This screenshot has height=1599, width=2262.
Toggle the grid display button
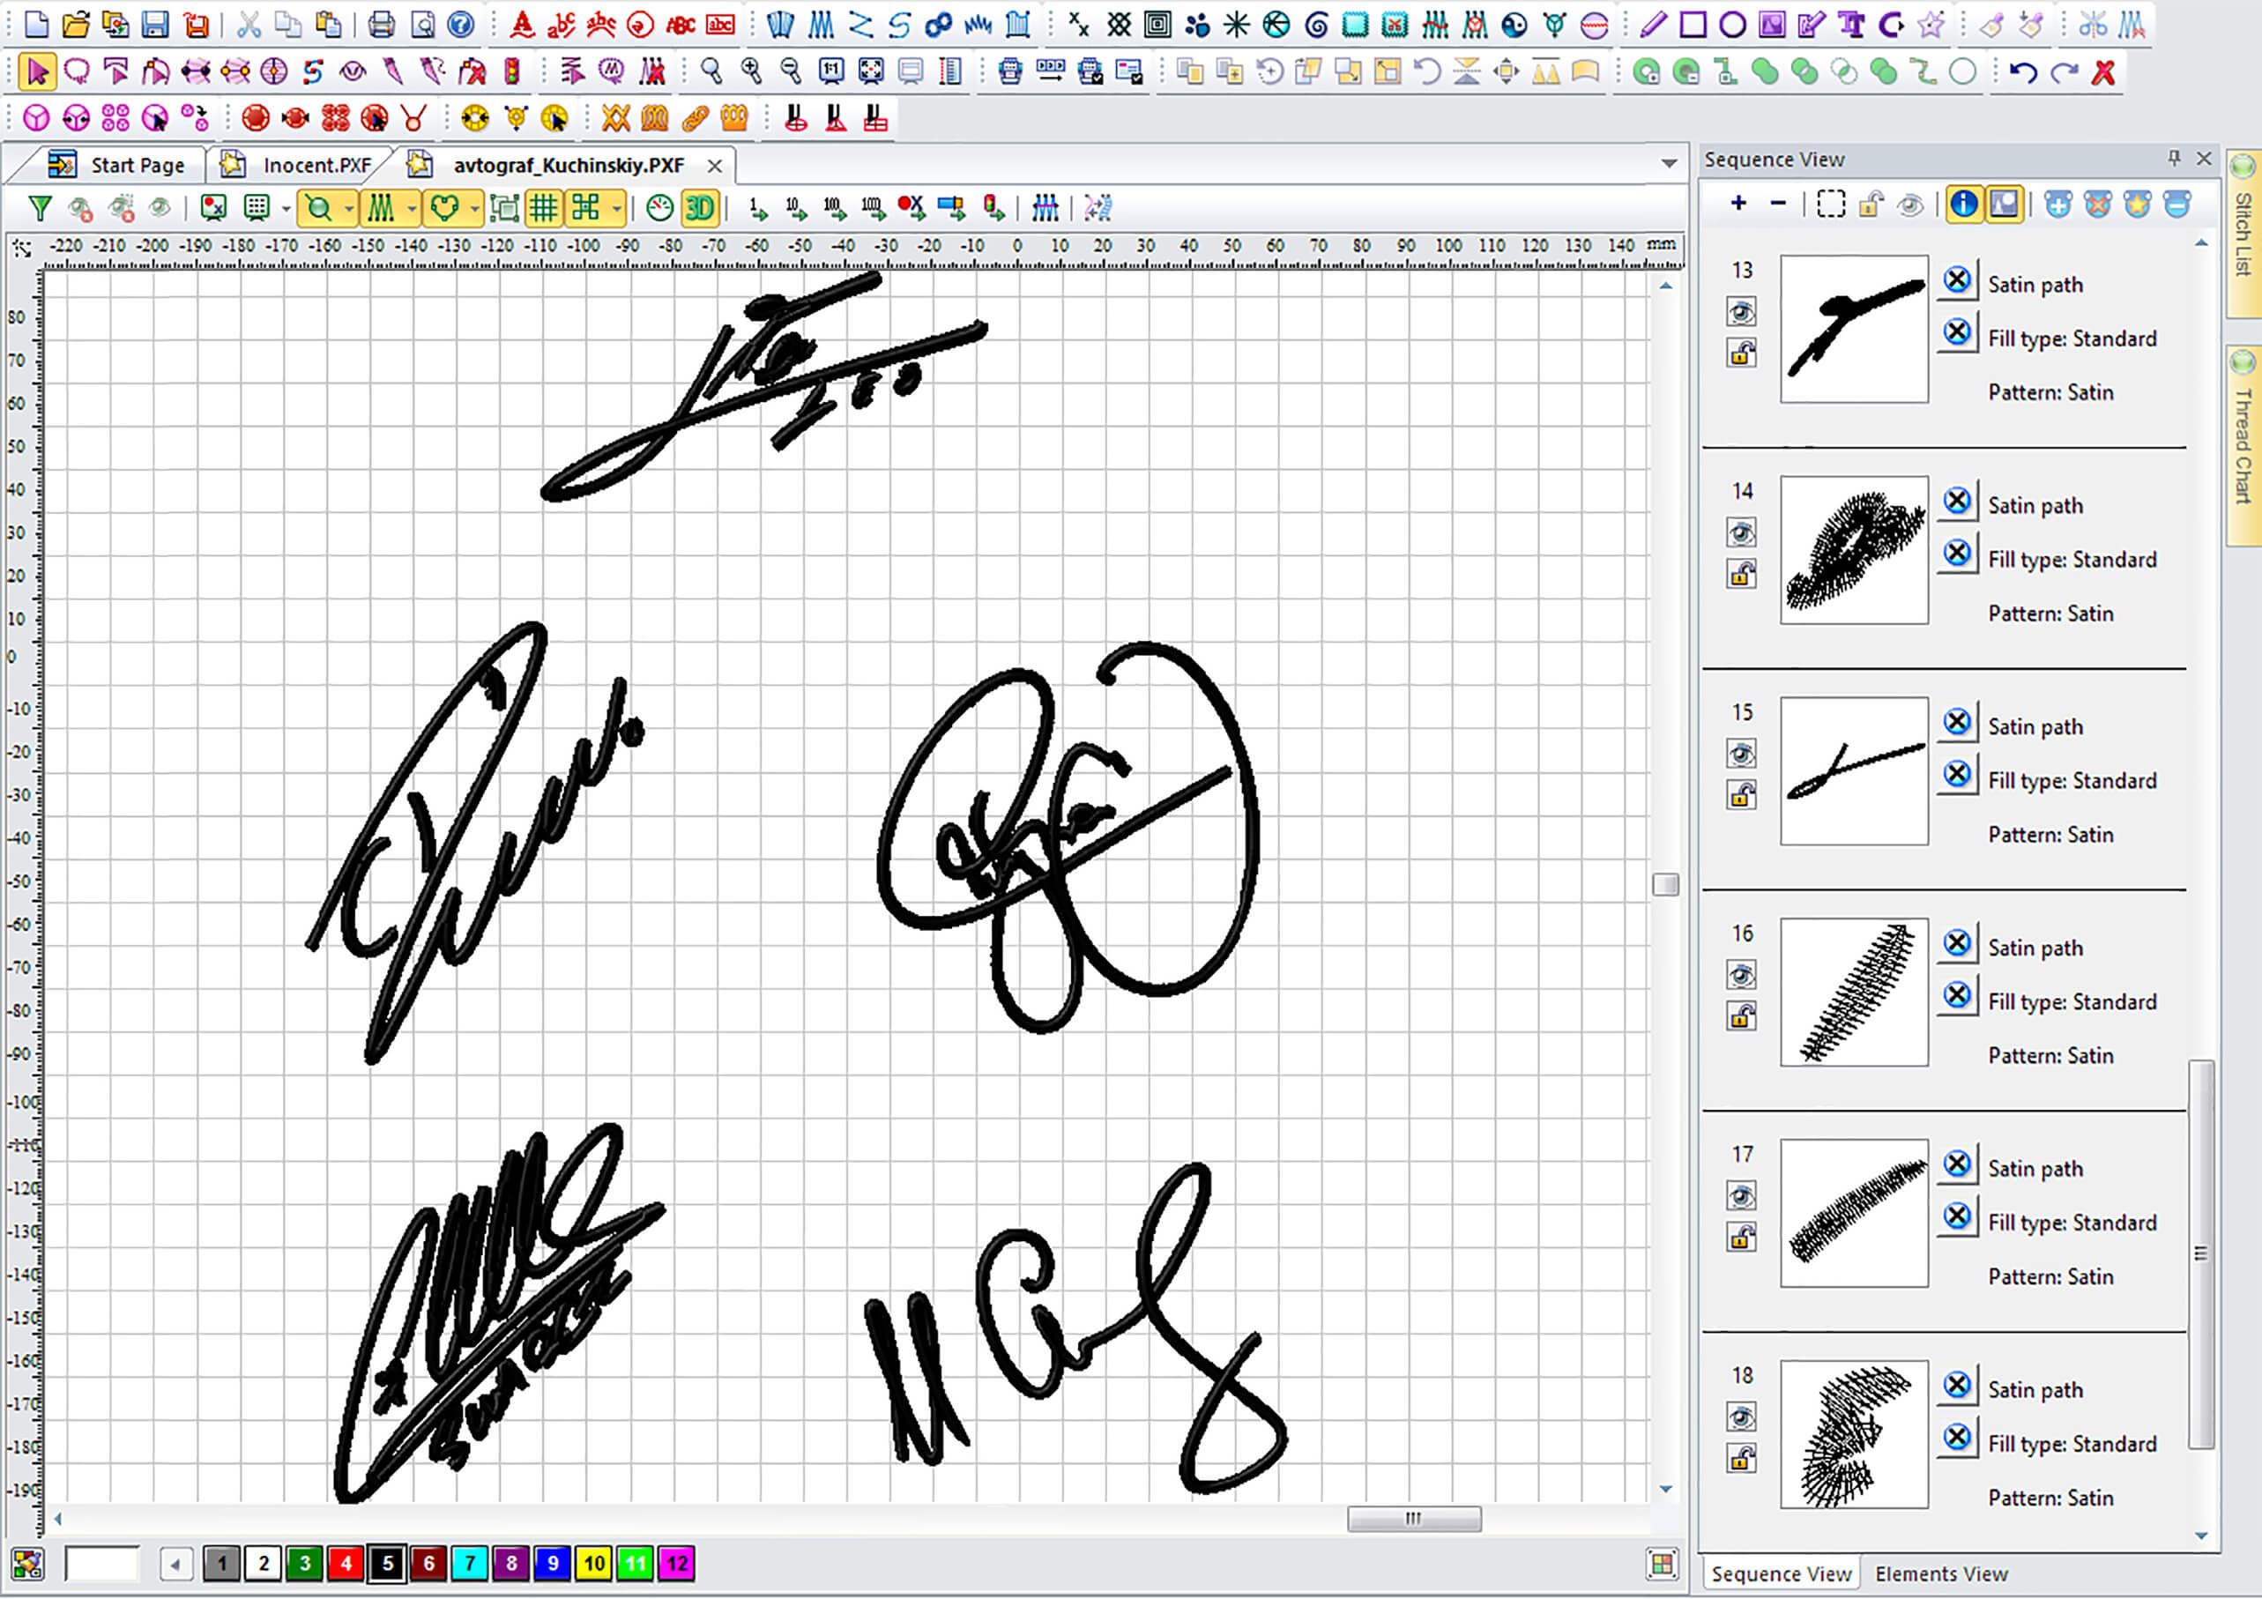(x=544, y=208)
